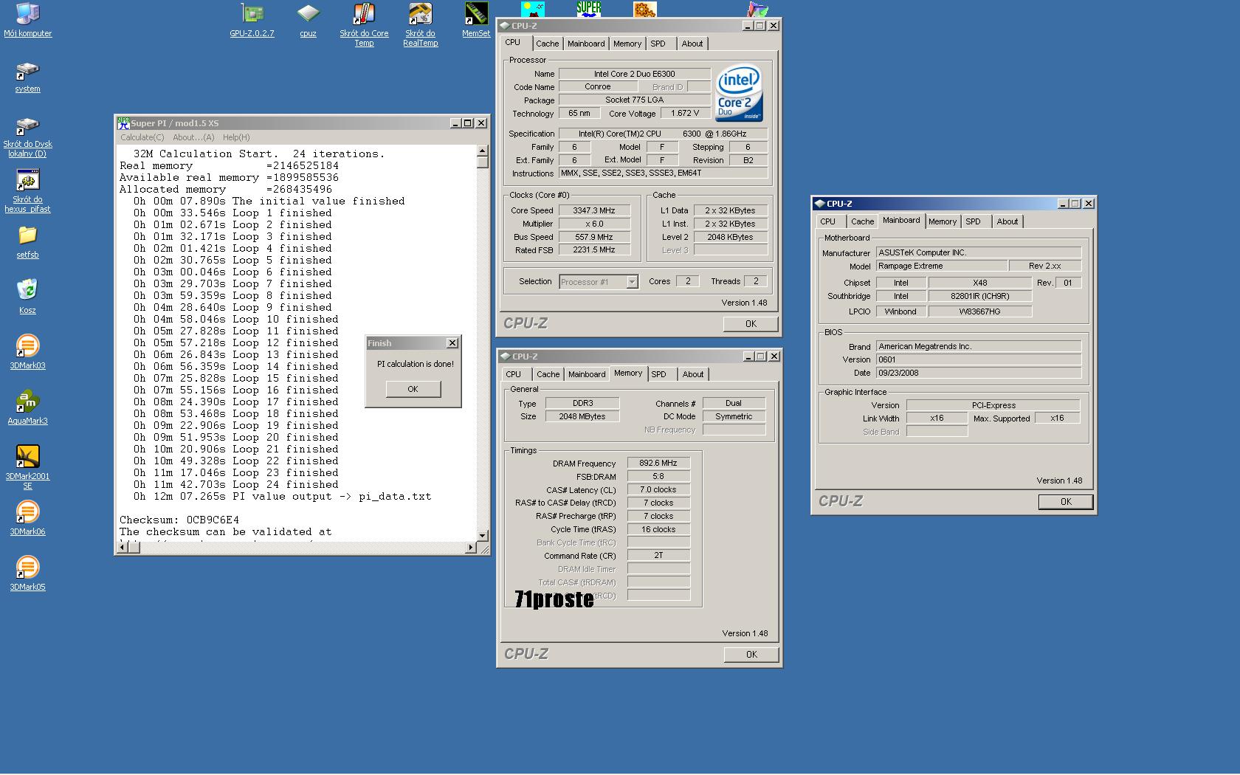Click the BIOS date 09/23/2008 field
This screenshot has width=1240, height=775.
point(978,373)
